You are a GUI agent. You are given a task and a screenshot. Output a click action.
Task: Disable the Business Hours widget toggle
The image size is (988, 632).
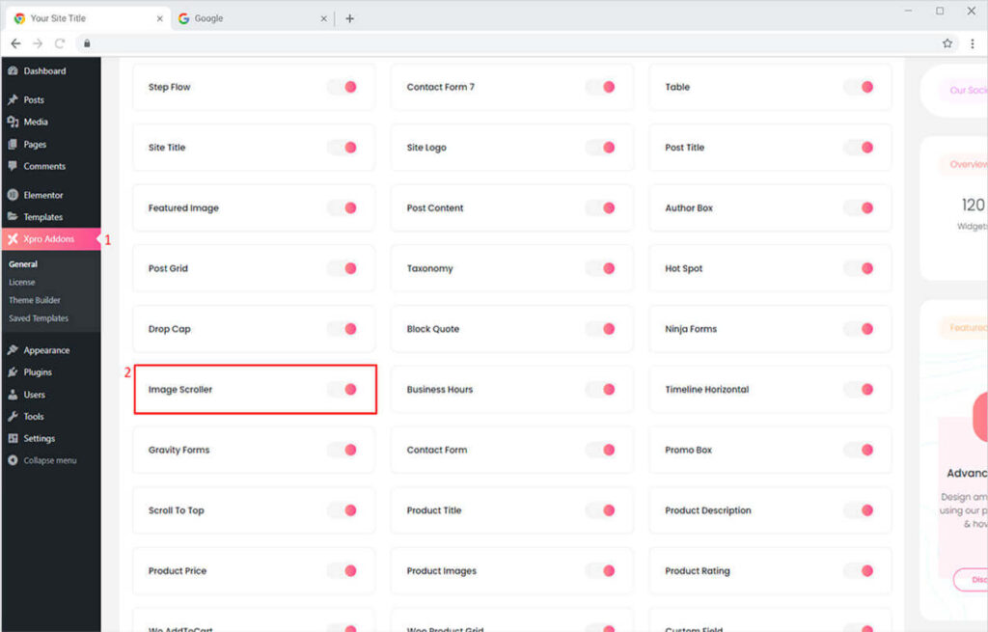601,390
